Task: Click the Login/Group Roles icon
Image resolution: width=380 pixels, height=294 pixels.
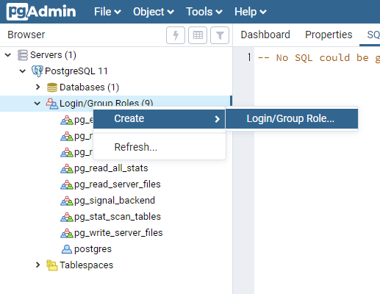Action: tap(52, 104)
